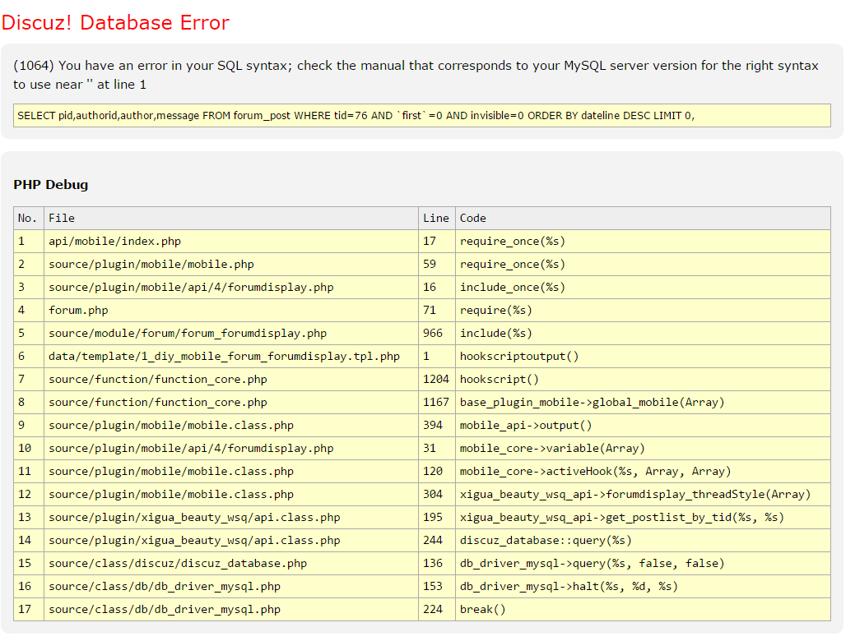Select the 'forum.php' file cell
The height and width of the screenshot is (641, 855).
pyautogui.click(x=231, y=310)
